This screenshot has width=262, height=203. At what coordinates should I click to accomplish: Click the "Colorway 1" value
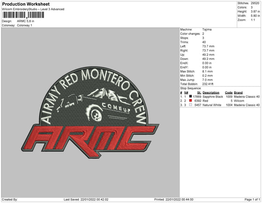tap(24, 25)
